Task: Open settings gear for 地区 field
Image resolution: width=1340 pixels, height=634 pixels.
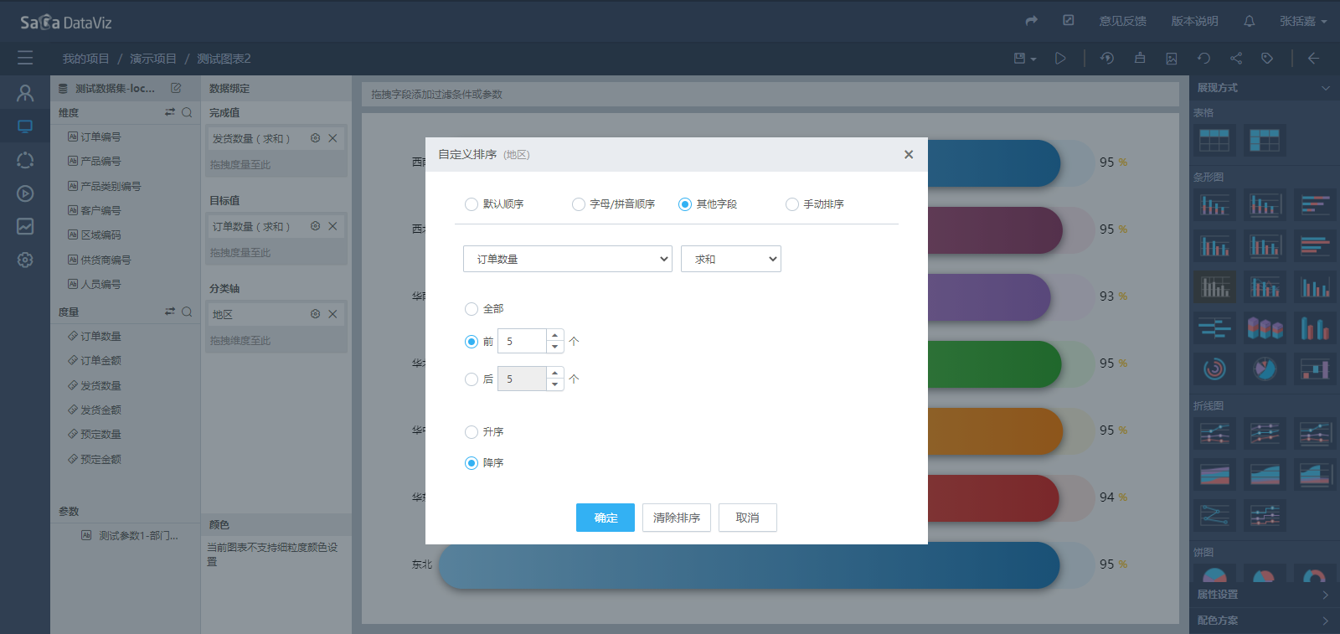Action: tap(316, 314)
